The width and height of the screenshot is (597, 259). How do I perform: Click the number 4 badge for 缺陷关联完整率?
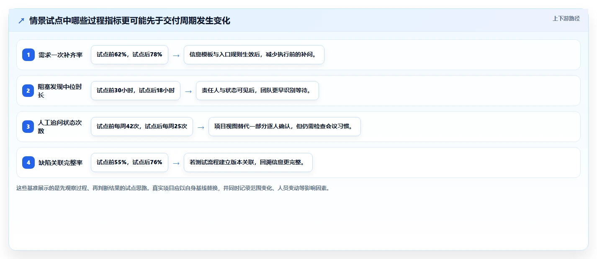coord(28,163)
